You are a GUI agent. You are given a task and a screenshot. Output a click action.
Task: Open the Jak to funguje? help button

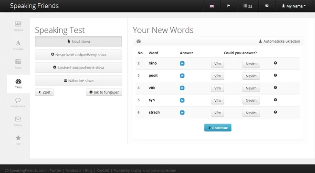104,92
